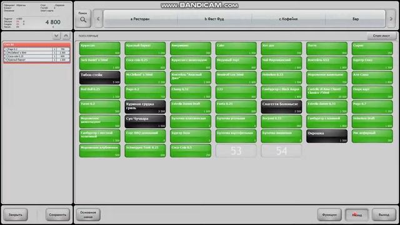Open the Поиск search magnifier button
This screenshot has height=225, width=400.
pyautogui.click(x=83, y=18)
